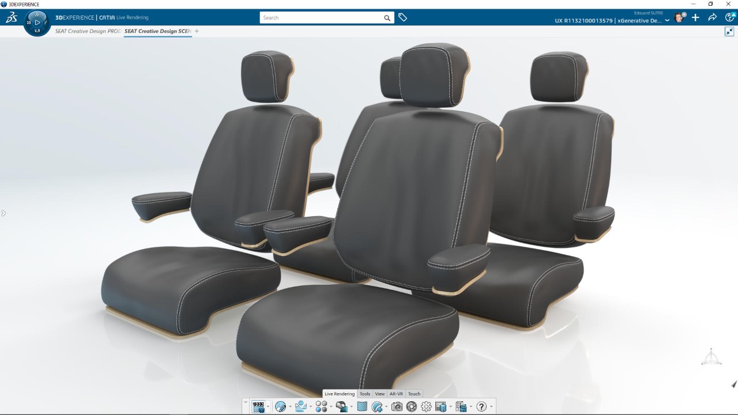Click the plus add icon in top bar

pyautogui.click(x=695, y=18)
